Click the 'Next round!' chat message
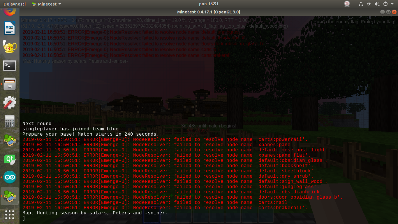 (38, 124)
